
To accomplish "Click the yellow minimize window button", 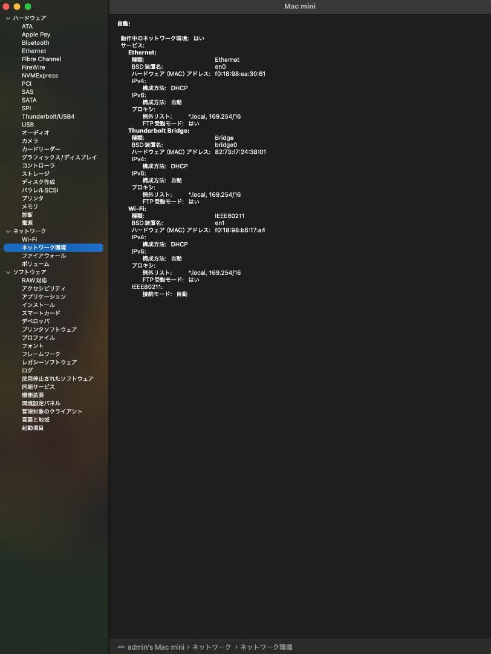I will tap(17, 6).
